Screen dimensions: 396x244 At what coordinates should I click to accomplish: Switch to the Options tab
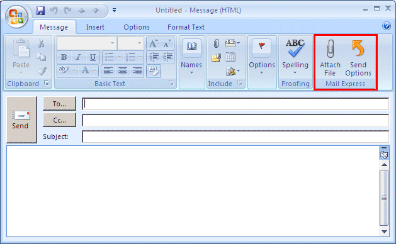(137, 27)
